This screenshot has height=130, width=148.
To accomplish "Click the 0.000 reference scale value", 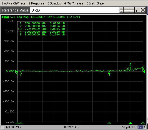I will coord(10,71).
